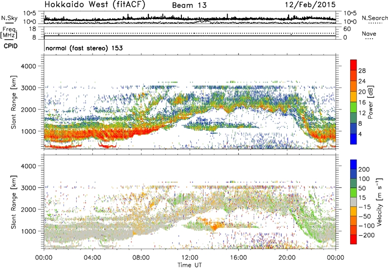Click the '200' value on Velocity colorbar
The width and height of the screenshot is (388, 268).
pyautogui.click(x=364, y=169)
